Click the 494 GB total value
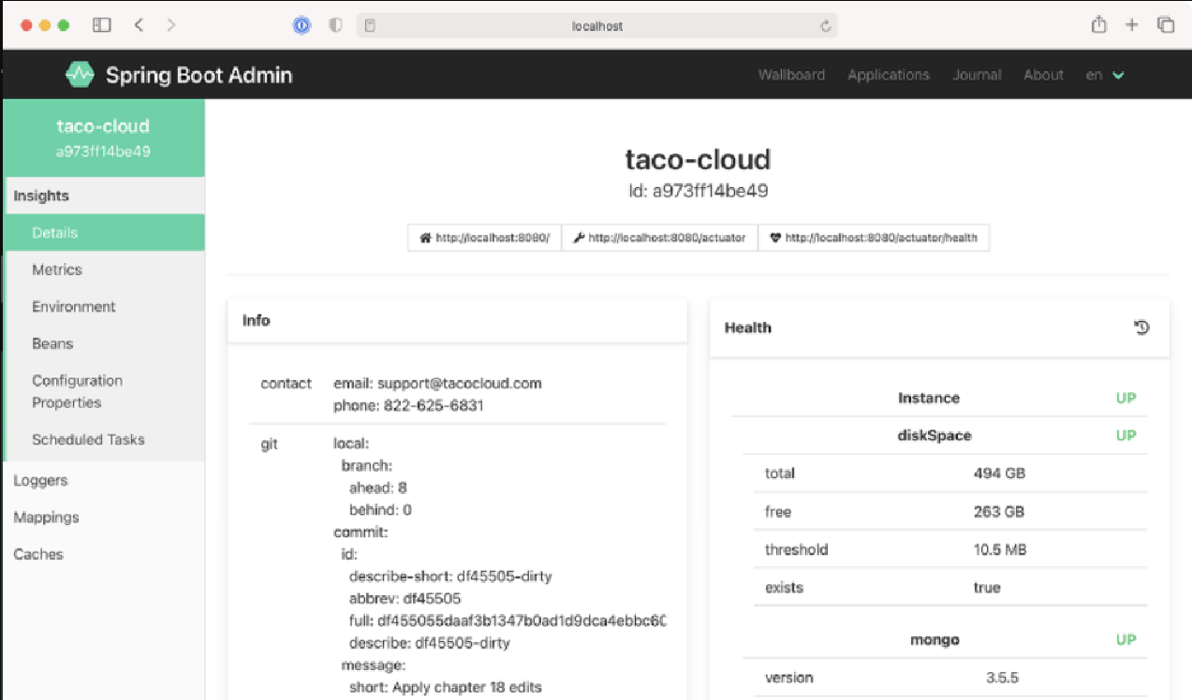1192x700 pixels. [999, 474]
